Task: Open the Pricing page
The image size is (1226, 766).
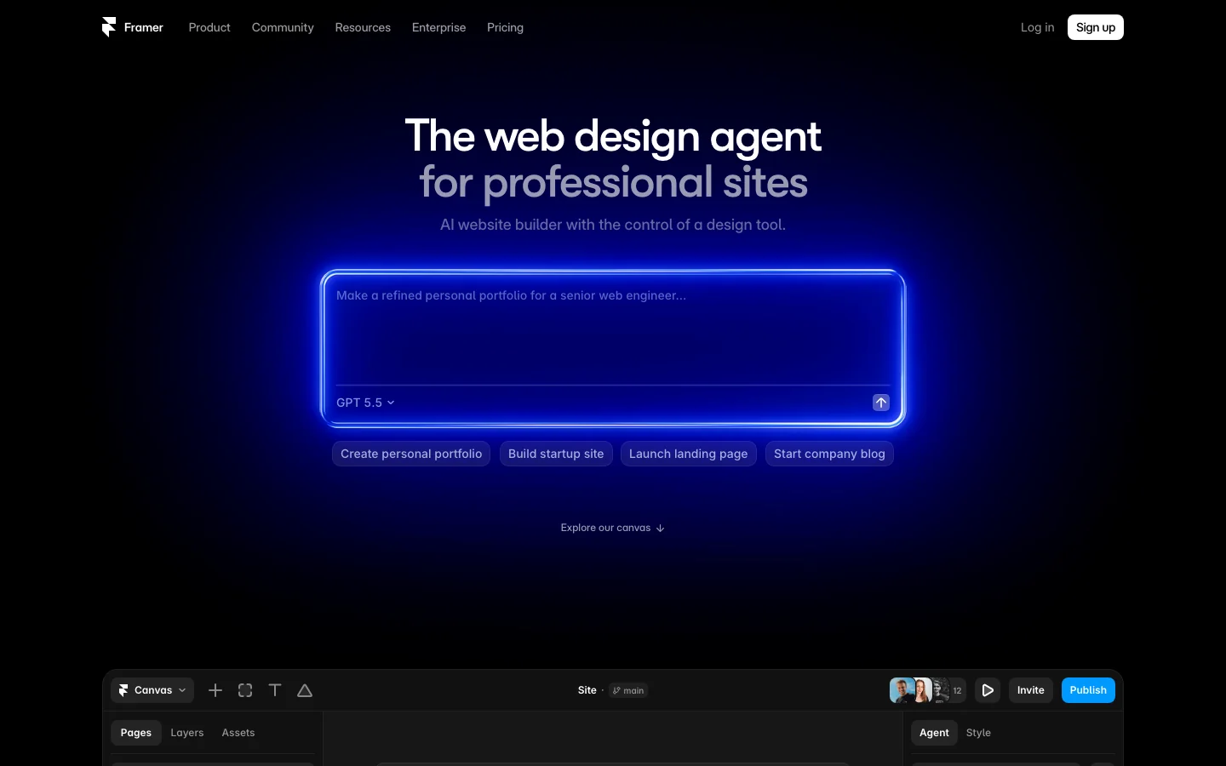Action: 505,27
